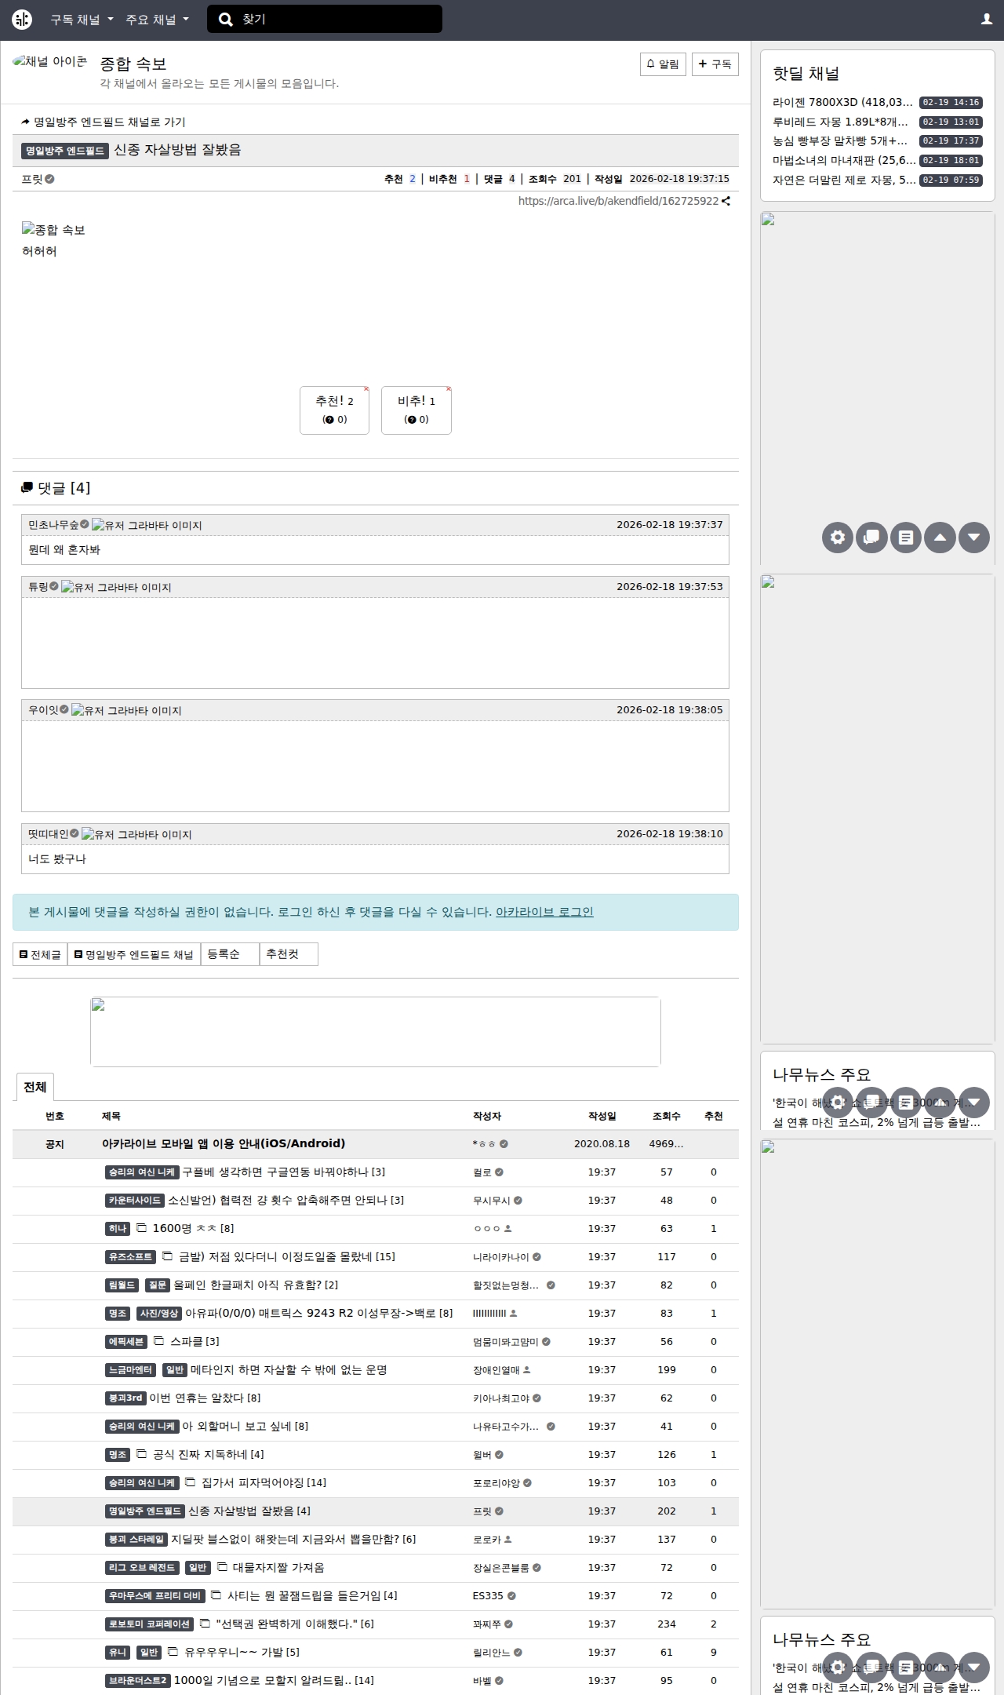Click the 아카라이브 로그인 link
This screenshot has height=1695, width=1004.
pos(544,912)
